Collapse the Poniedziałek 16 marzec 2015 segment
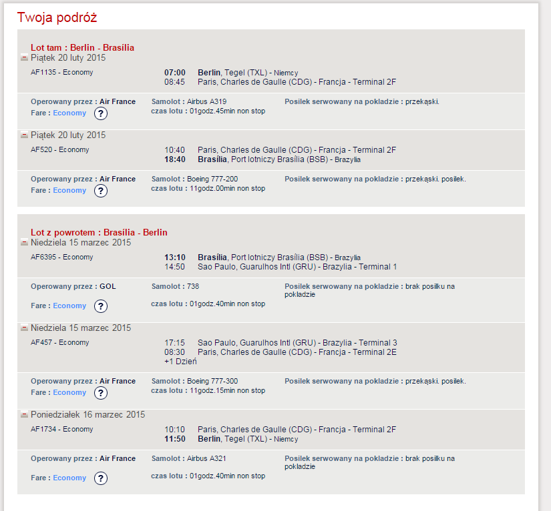The image size is (551, 511). (24, 414)
